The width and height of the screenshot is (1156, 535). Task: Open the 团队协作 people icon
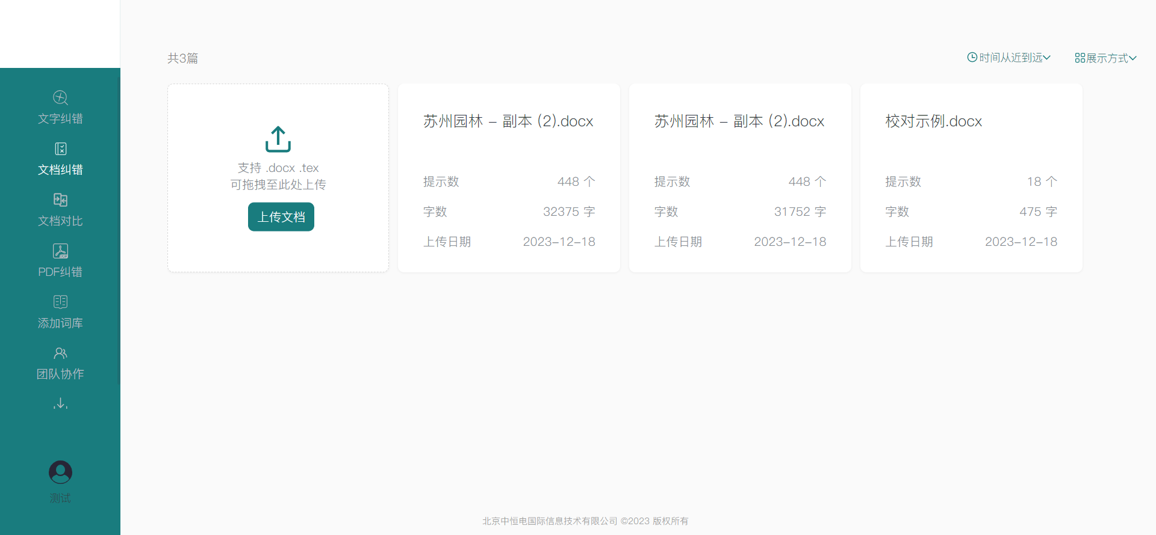coord(60,353)
